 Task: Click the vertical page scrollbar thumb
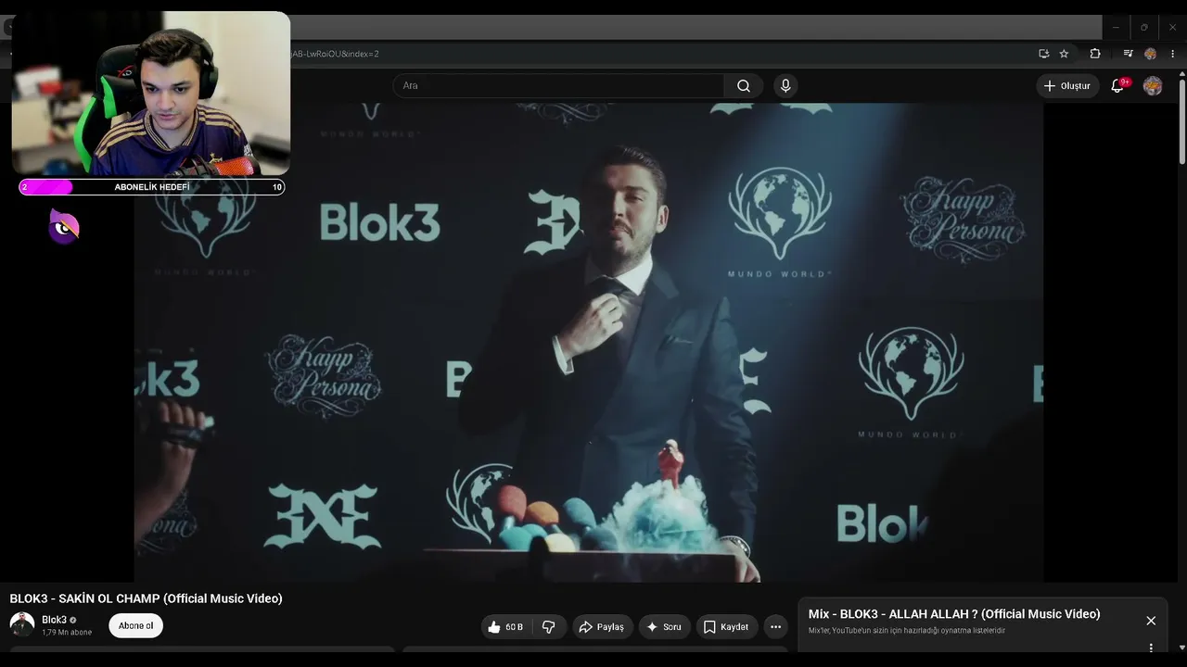point(1182,123)
